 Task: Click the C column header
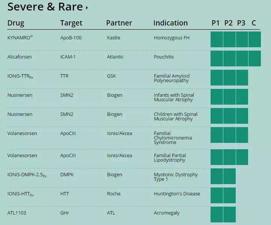(254, 23)
